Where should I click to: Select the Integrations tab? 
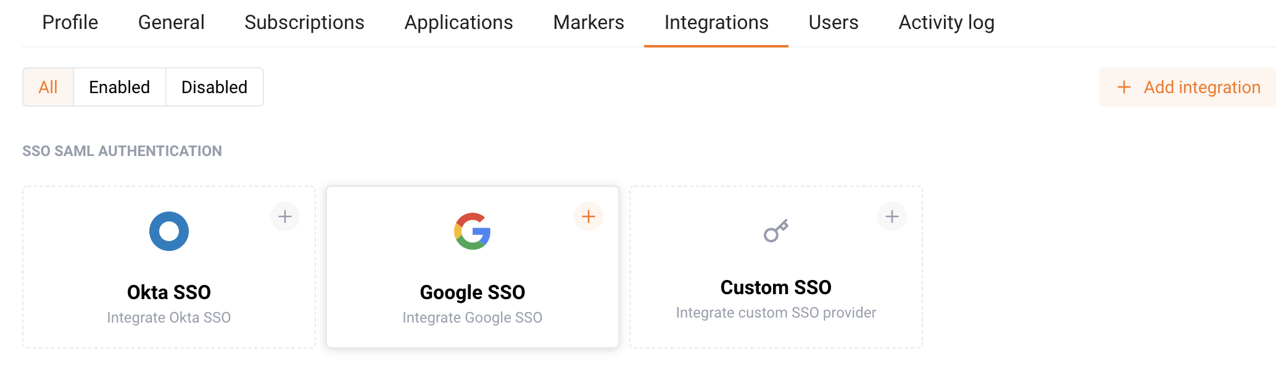[x=716, y=23]
